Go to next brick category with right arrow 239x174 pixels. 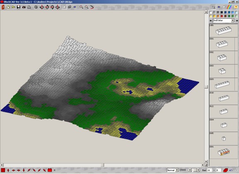pos(237,20)
